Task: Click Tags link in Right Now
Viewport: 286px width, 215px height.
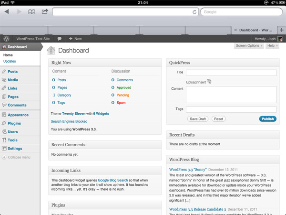Action: (61, 103)
